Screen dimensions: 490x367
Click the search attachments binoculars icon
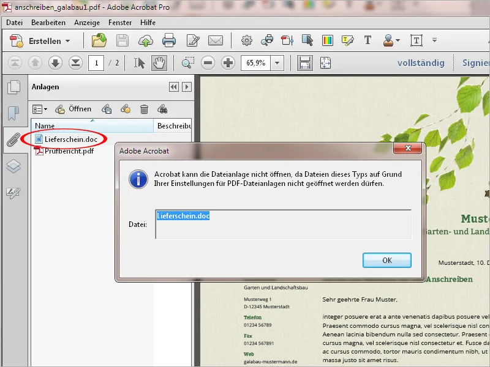(x=162, y=109)
